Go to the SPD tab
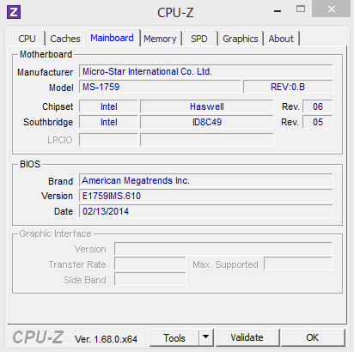Viewport: 354px width, 352px height. tap(199, 39)
